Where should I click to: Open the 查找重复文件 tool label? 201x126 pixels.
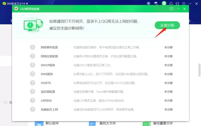click(x=163, y=123)
